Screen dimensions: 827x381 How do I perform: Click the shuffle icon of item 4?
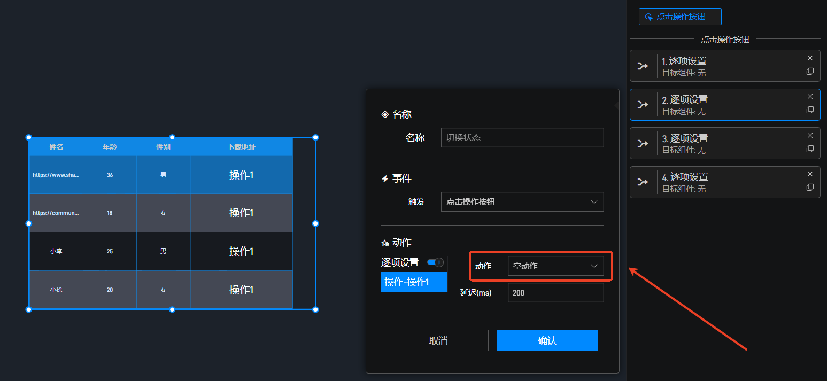[x=643, y=182]
